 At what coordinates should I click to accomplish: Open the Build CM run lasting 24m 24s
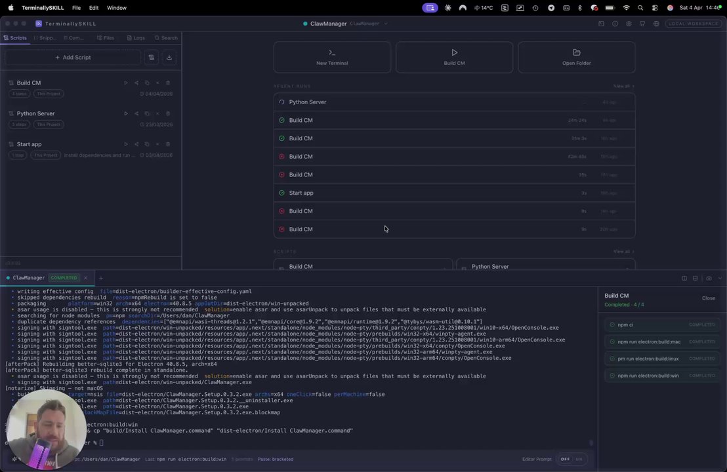(x=454, y=120)
